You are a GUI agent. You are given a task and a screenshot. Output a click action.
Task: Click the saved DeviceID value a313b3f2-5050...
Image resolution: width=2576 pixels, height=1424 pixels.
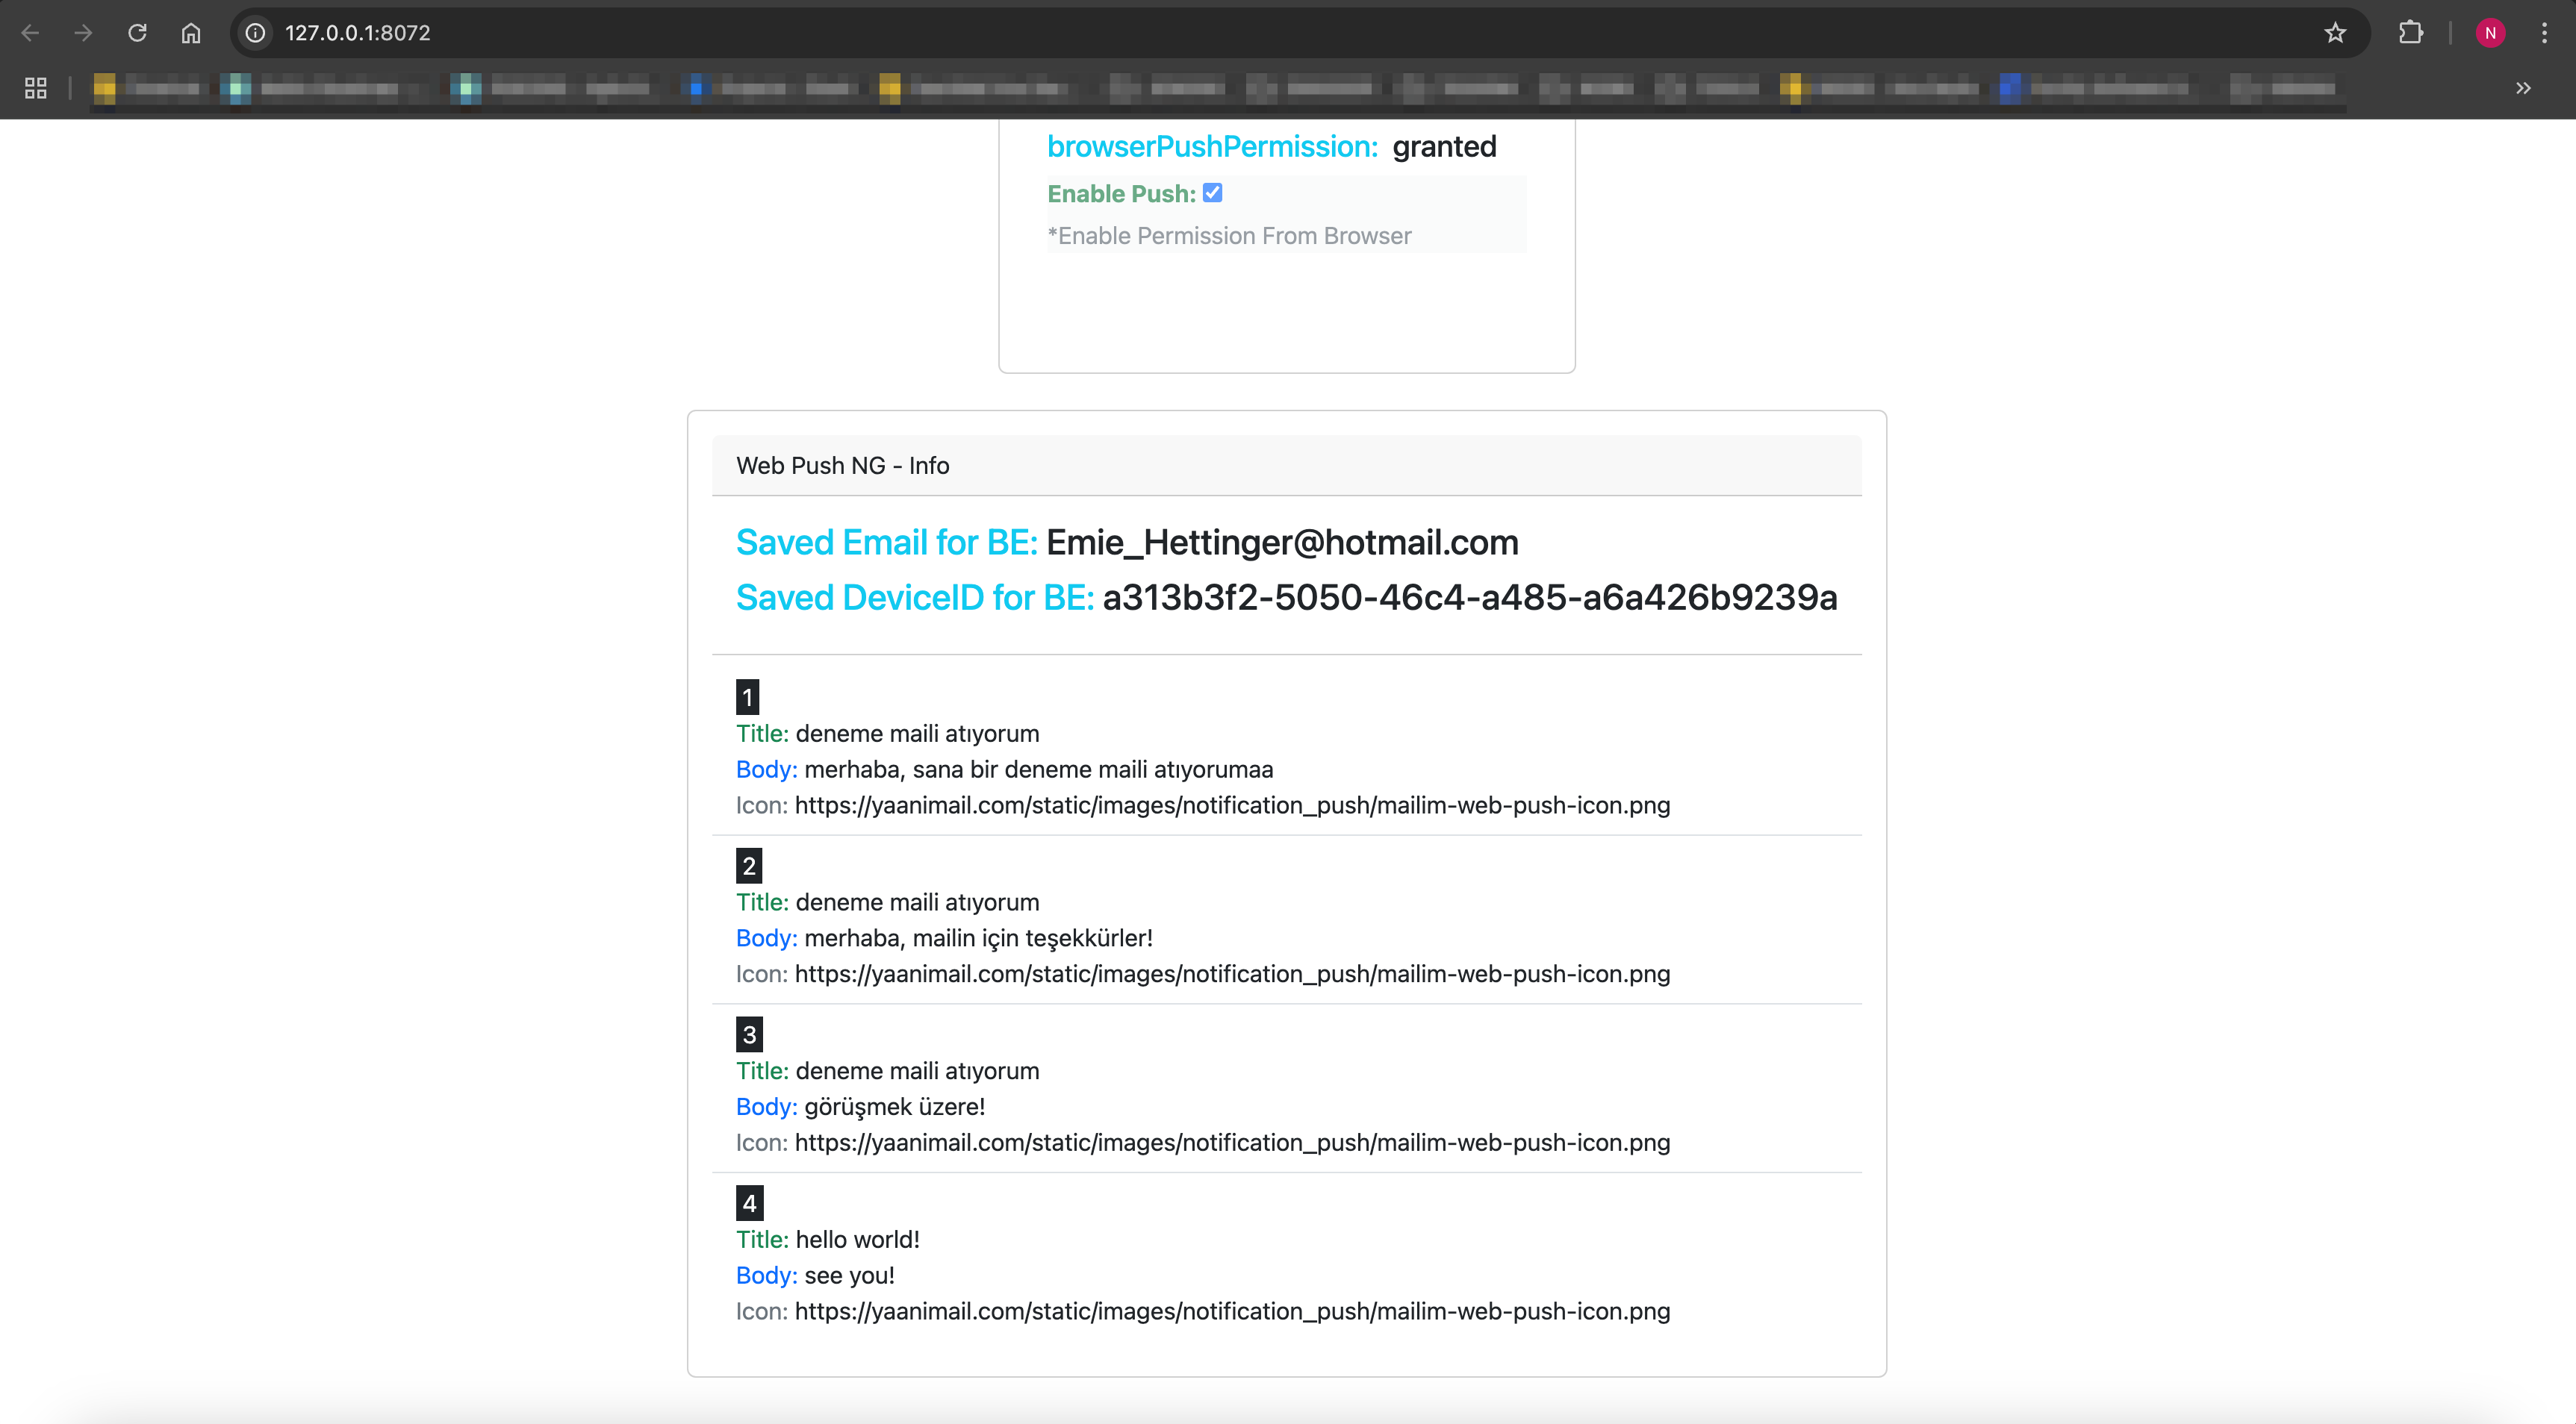pos(1470,598)
